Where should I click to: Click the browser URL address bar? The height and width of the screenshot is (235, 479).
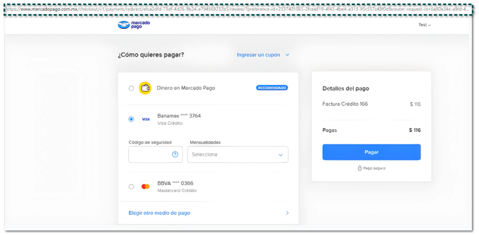click(237, 9)
